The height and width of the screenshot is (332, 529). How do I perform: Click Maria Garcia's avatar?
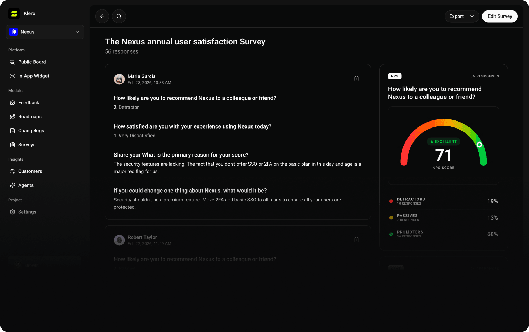tap(119, 79)
